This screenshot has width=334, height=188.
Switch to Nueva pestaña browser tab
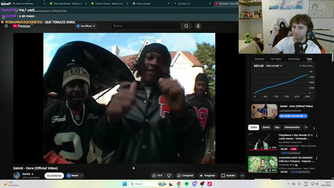pyautogui.click(x=151, y=4)
